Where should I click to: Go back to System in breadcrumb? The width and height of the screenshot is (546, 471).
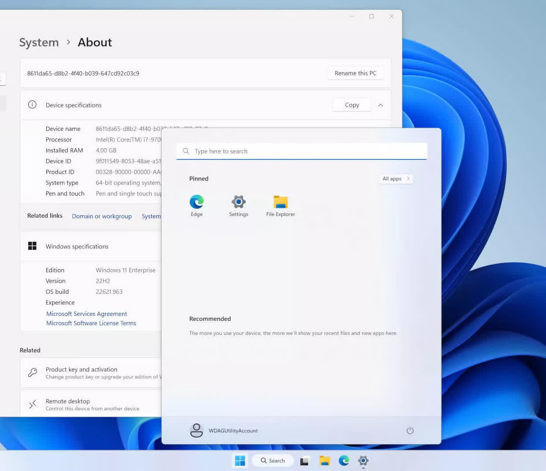click(39, 42)
